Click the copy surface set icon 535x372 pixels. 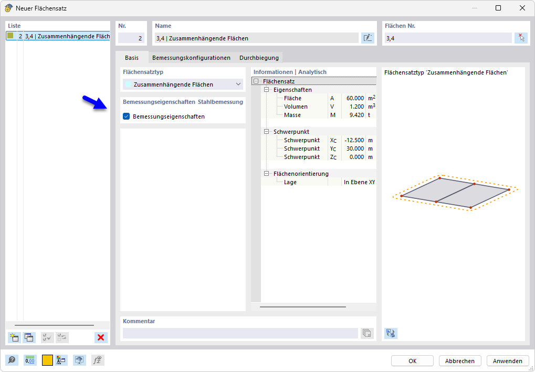coord(29,337)
